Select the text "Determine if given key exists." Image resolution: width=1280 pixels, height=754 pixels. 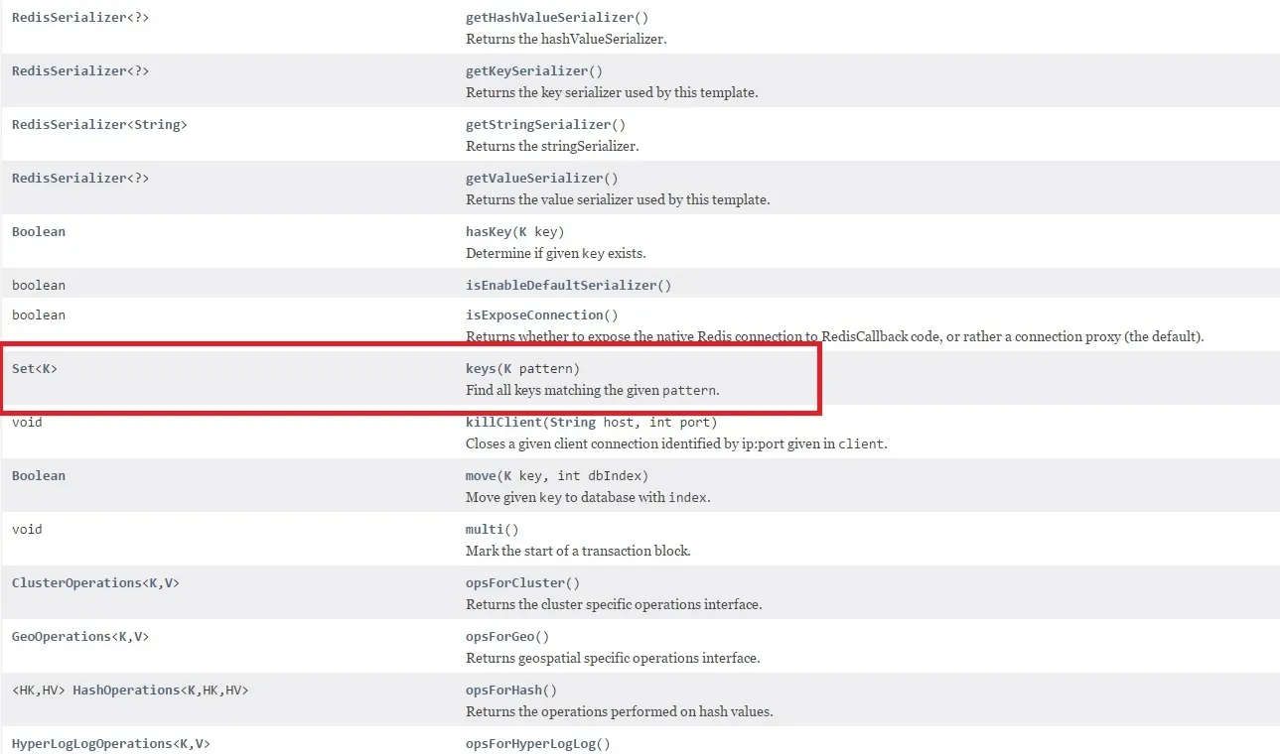pos(556,254)
